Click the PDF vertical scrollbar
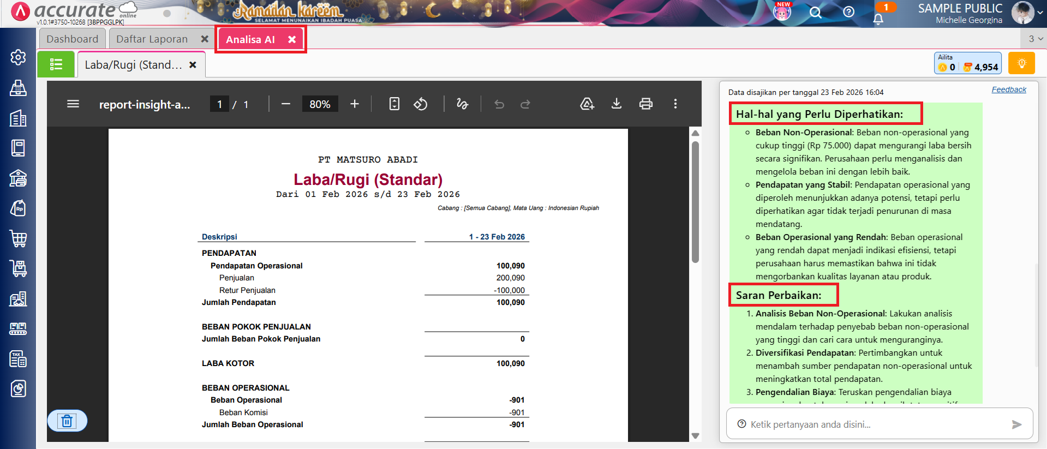 [x=695, y=202]
